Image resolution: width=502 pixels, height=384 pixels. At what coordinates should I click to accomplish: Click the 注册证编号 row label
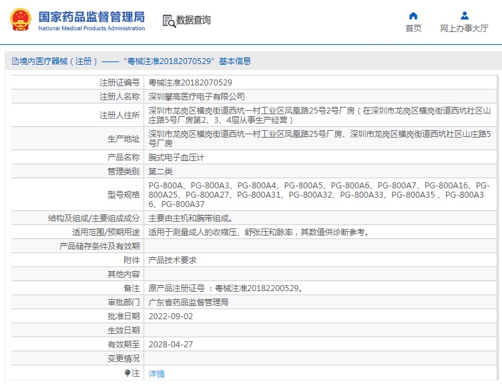[x=119, y=83]
